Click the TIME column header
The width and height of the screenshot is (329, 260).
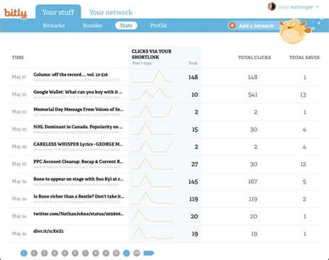(18, 58)
